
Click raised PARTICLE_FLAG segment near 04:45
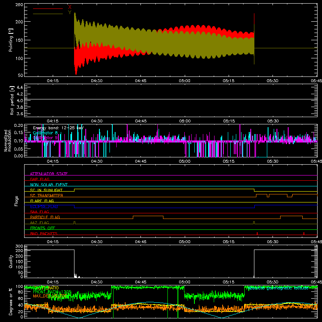click(148, 216)
